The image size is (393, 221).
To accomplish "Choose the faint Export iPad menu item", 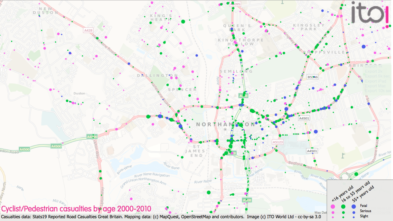I will 374,81.
